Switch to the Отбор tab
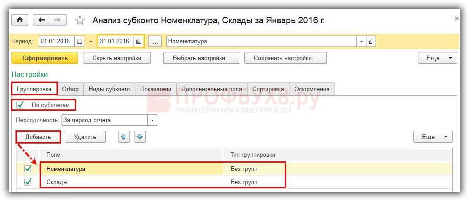The height and width of the screenshot is (201, 469). 70,89
